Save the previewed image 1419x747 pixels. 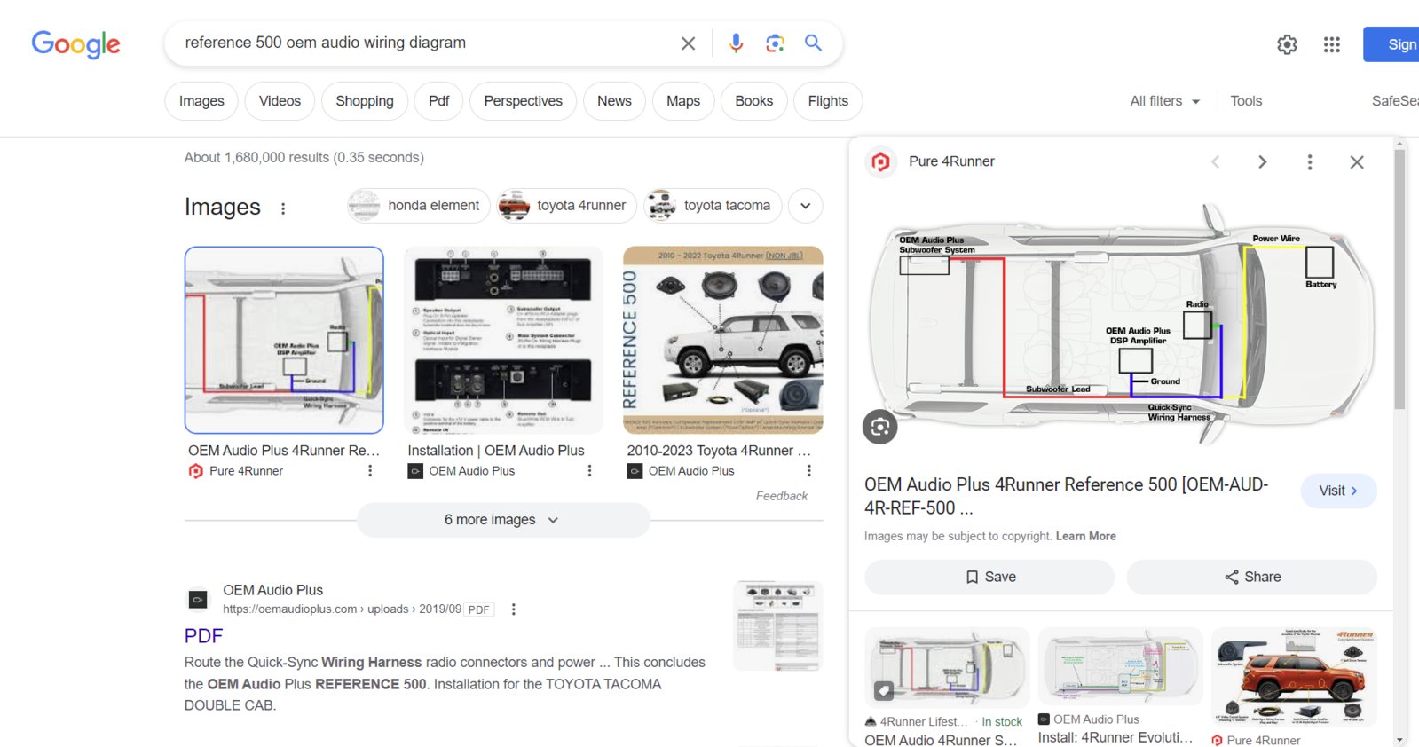pyautogui.click(x=989, y=577)
